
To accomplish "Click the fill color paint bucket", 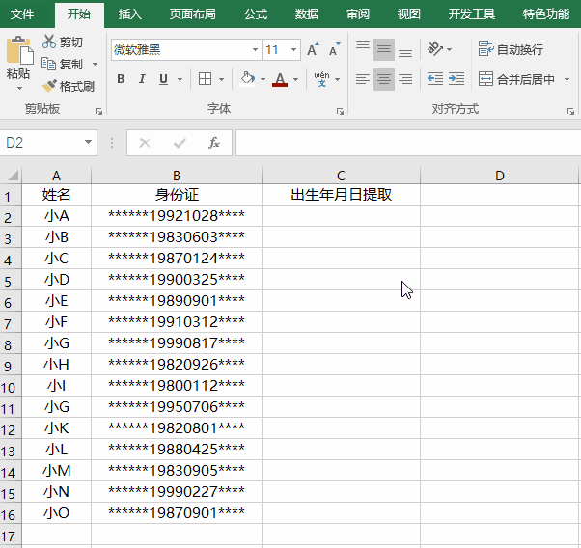I will pyautogui.click(x=247, y=79).
